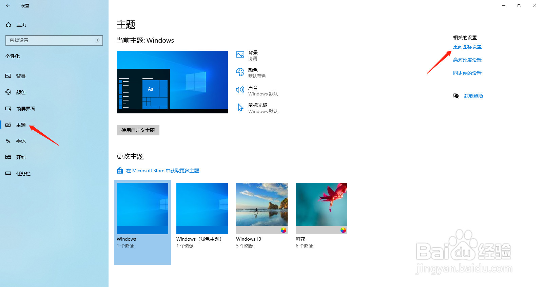Restore down the Settings window
Image resolution: width=542 pixels, height=287 pixels.
tap(519, 5)
